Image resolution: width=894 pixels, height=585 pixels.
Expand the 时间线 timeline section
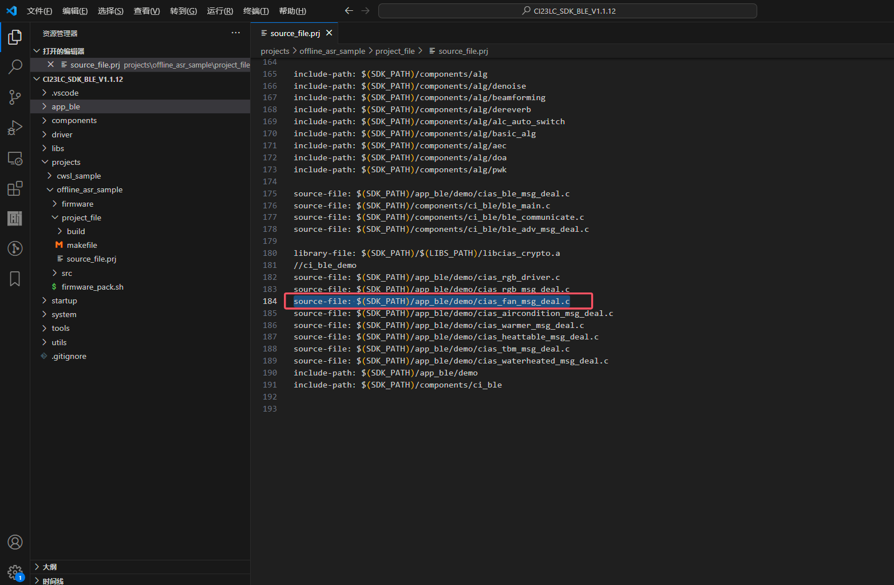[x=140, y=580]
